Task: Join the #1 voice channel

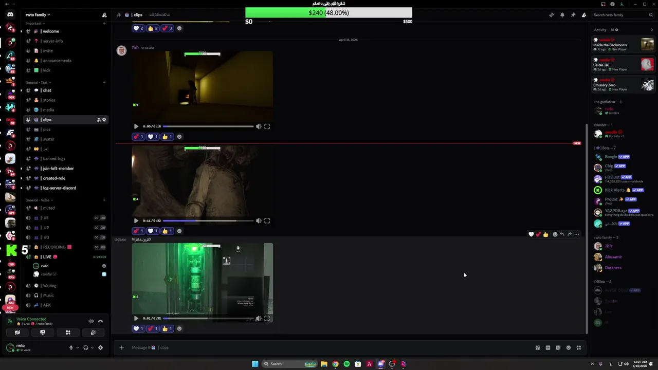Action: click(x=66, y=218)
